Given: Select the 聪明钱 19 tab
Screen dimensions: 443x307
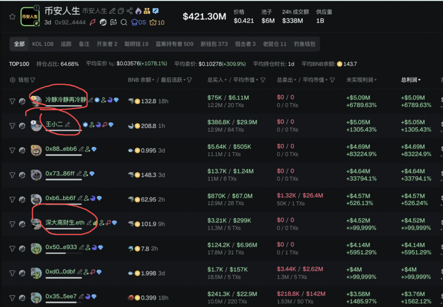Looking at the screenshot, I should 136,44.
